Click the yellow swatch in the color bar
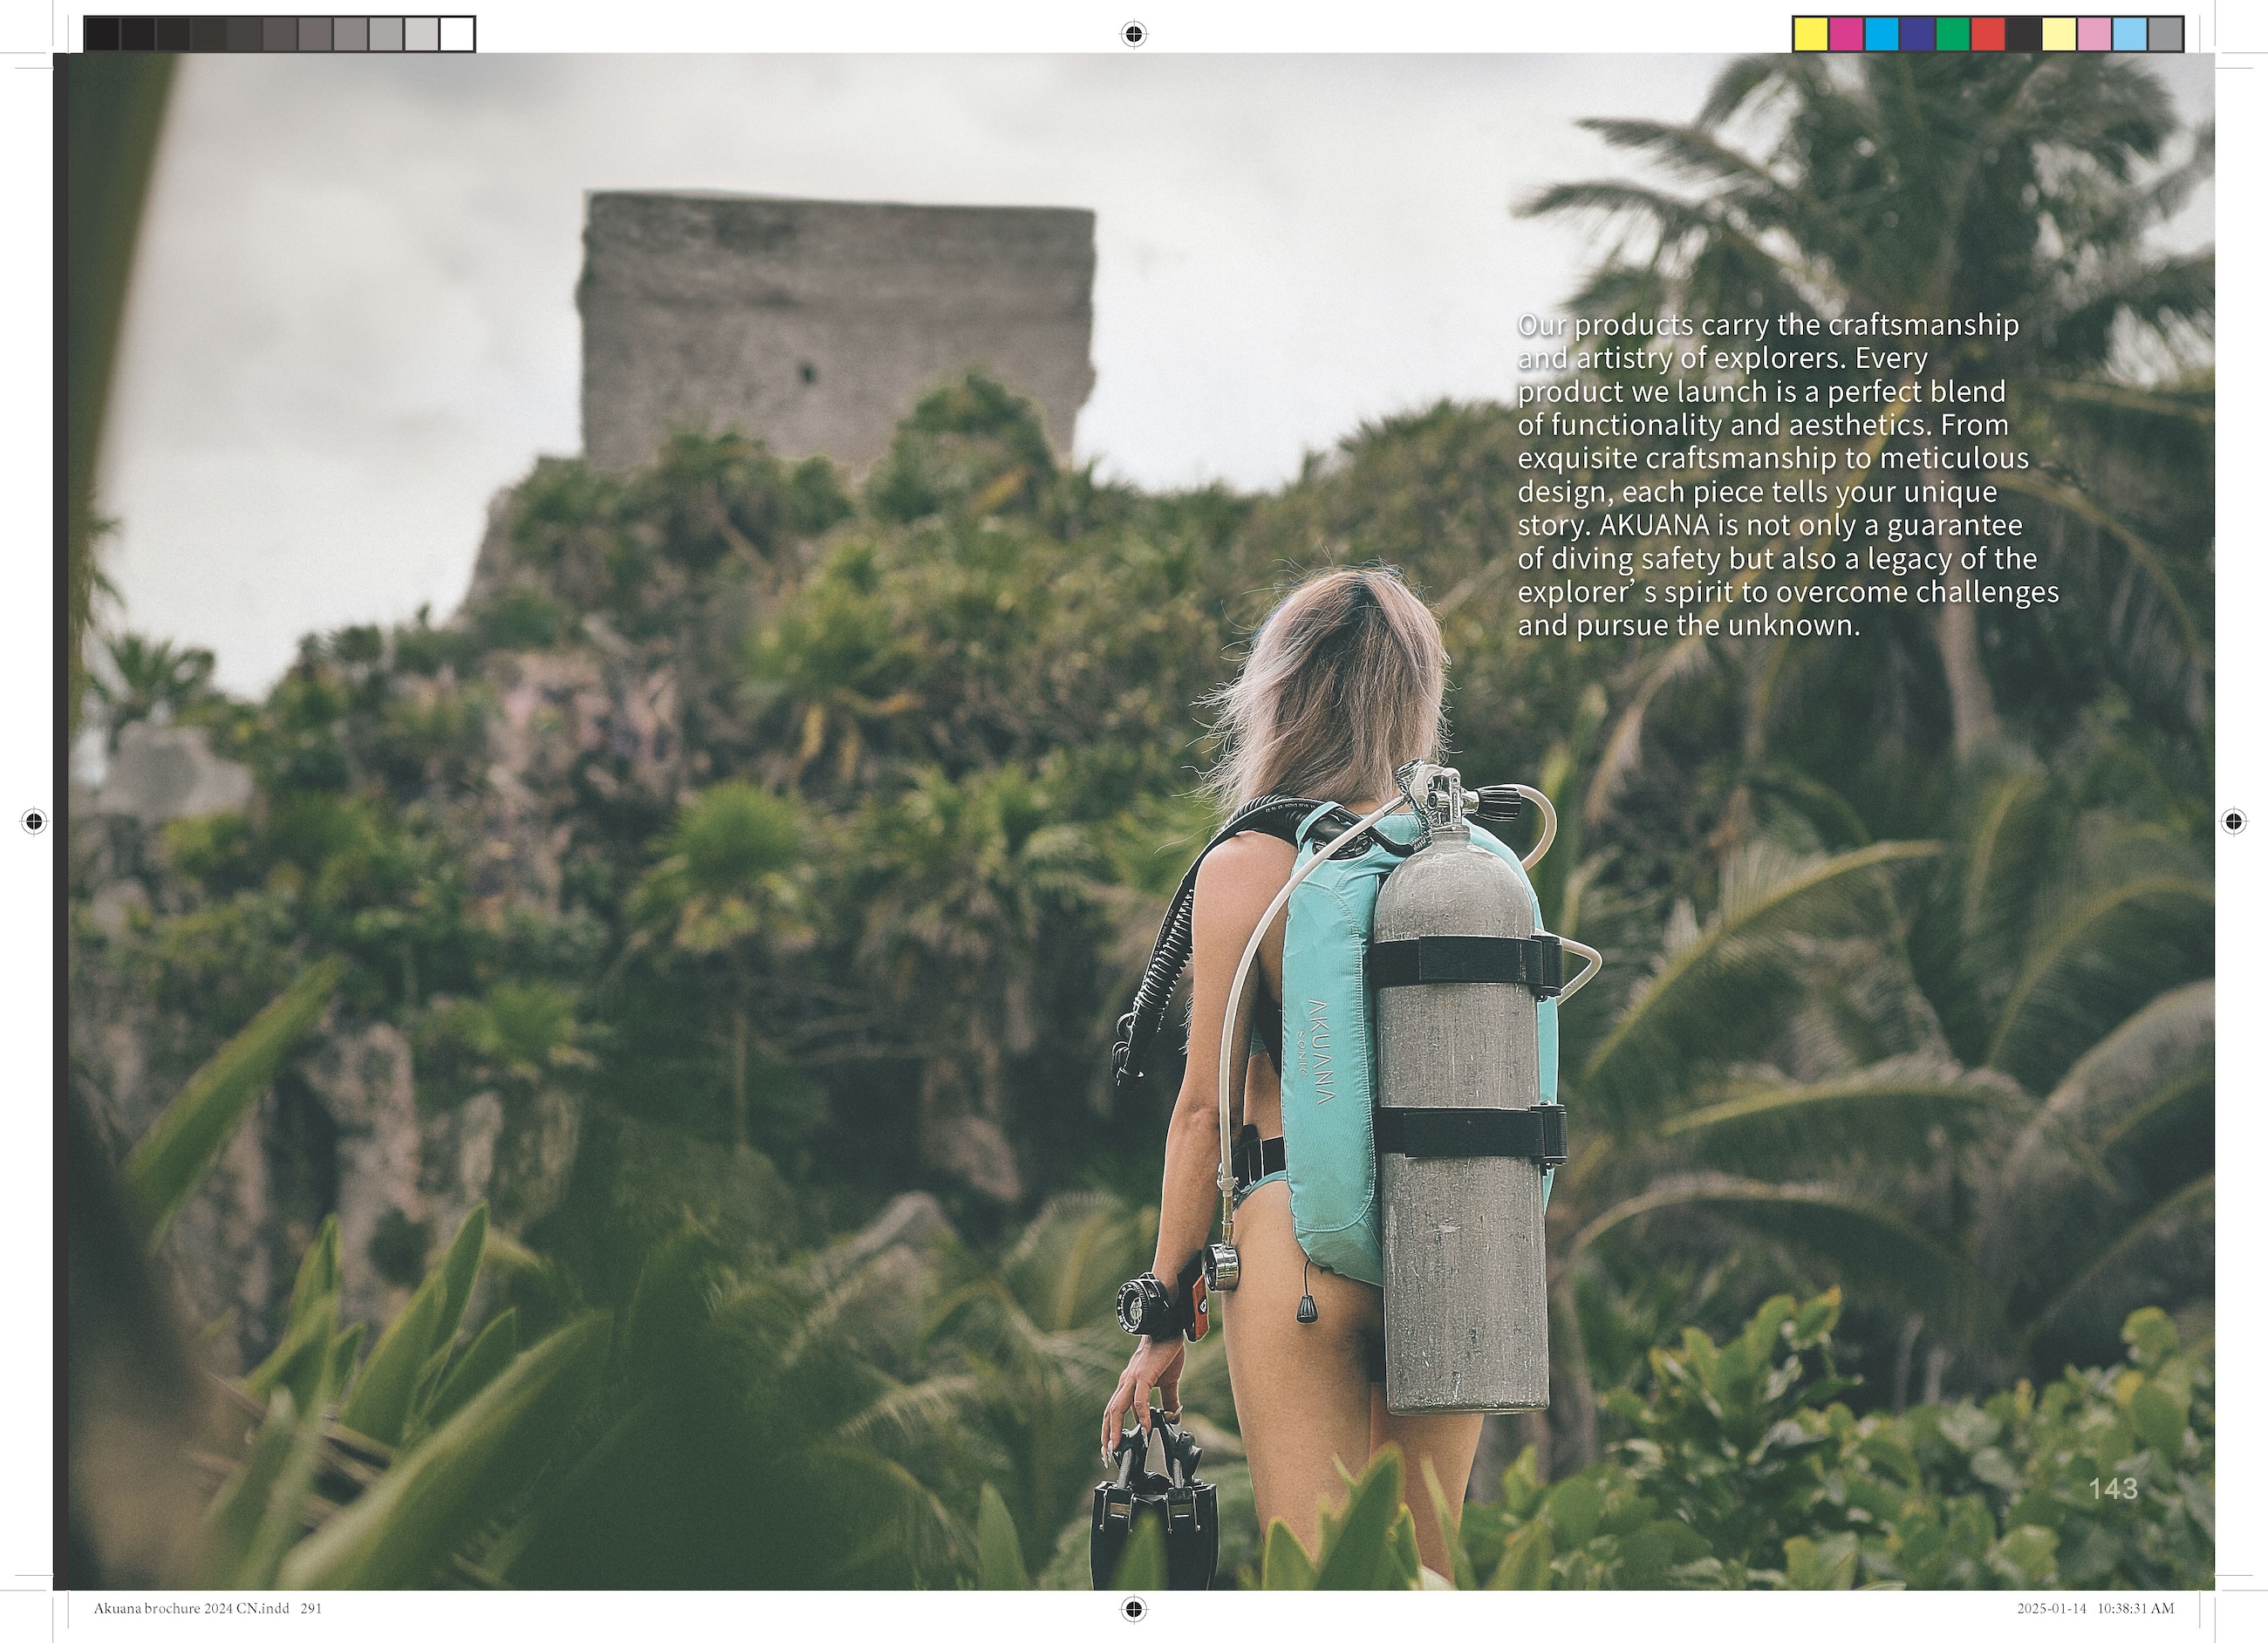2268x1643 pixels. (x=1811, y=34)
